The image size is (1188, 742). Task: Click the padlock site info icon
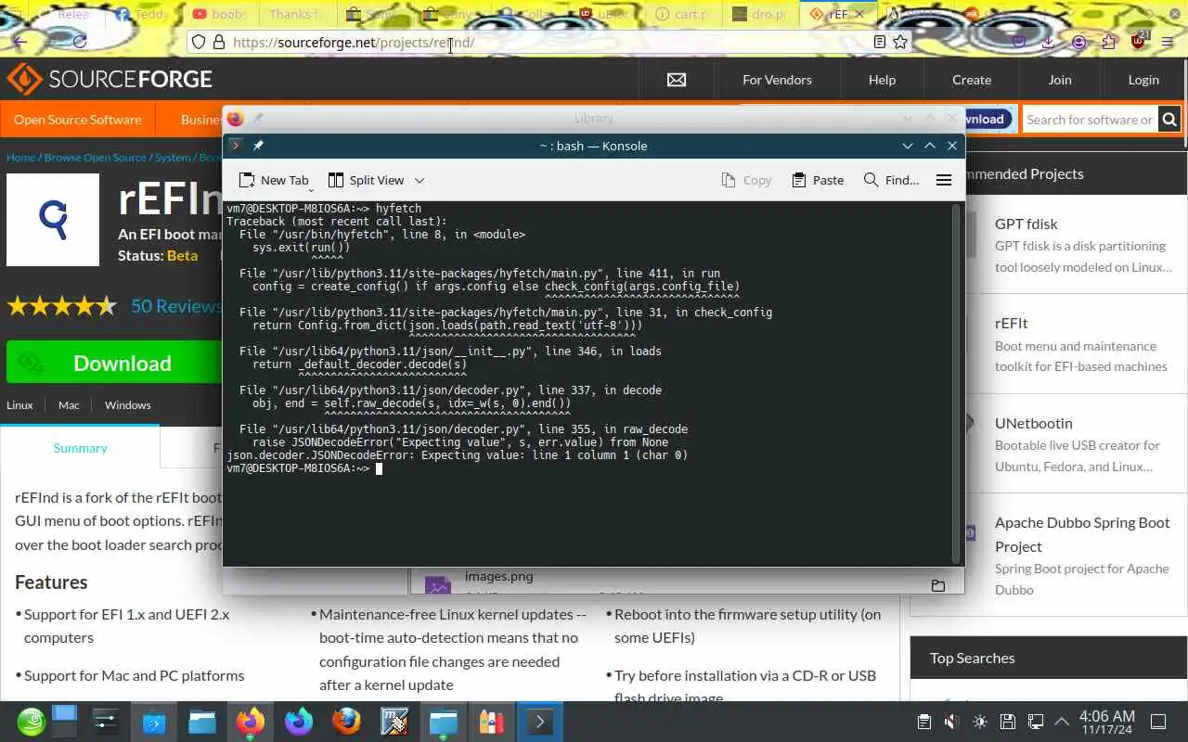click(219, 42)
